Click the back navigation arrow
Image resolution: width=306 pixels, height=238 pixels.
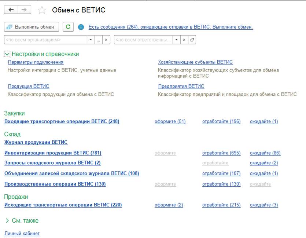(x=11, y=10)
